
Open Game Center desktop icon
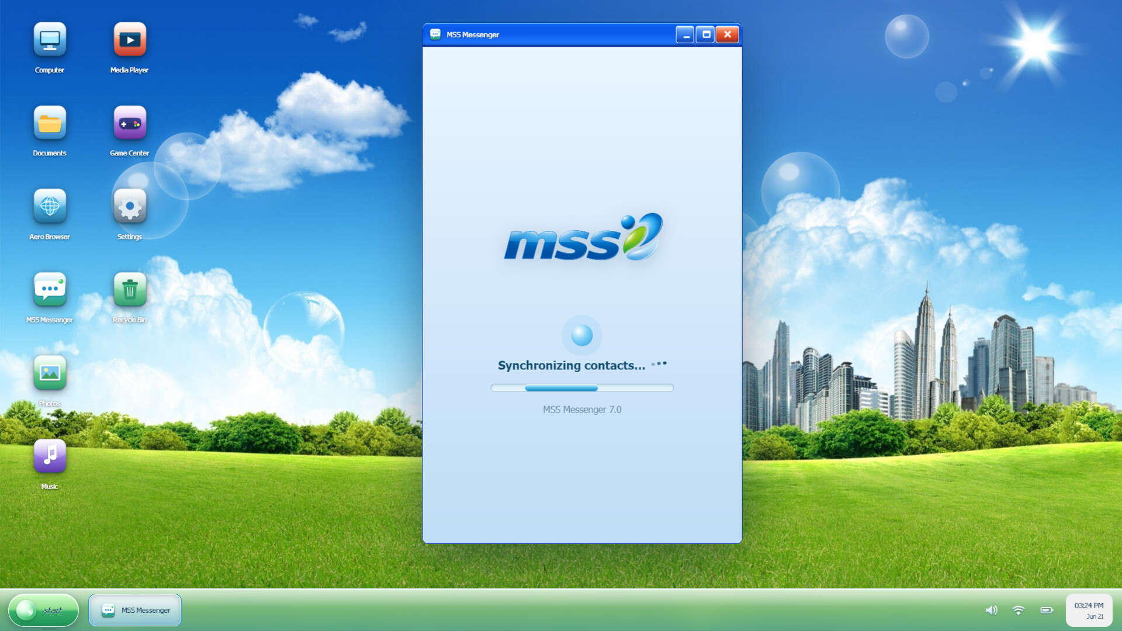coord(130,123)
